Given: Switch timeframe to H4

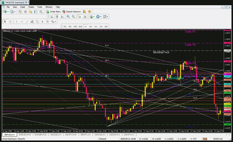Looking at the screenshot, I should (91, 27).
